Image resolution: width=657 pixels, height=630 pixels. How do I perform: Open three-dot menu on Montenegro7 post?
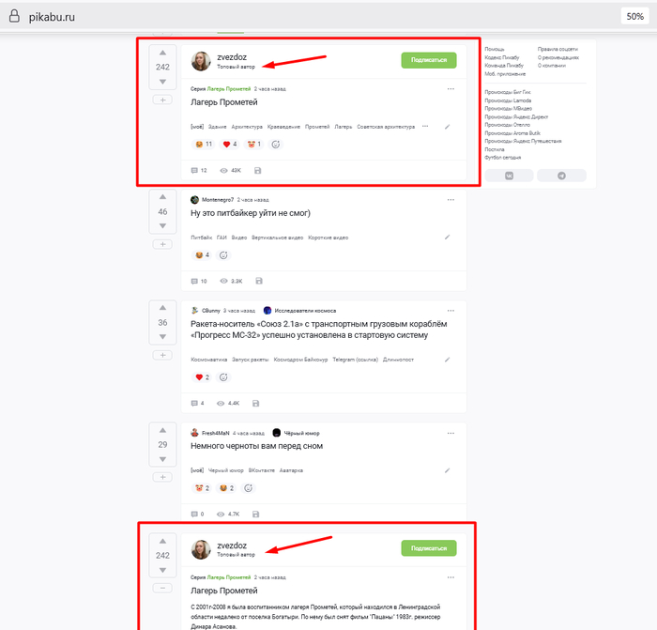tap(451, 200)
